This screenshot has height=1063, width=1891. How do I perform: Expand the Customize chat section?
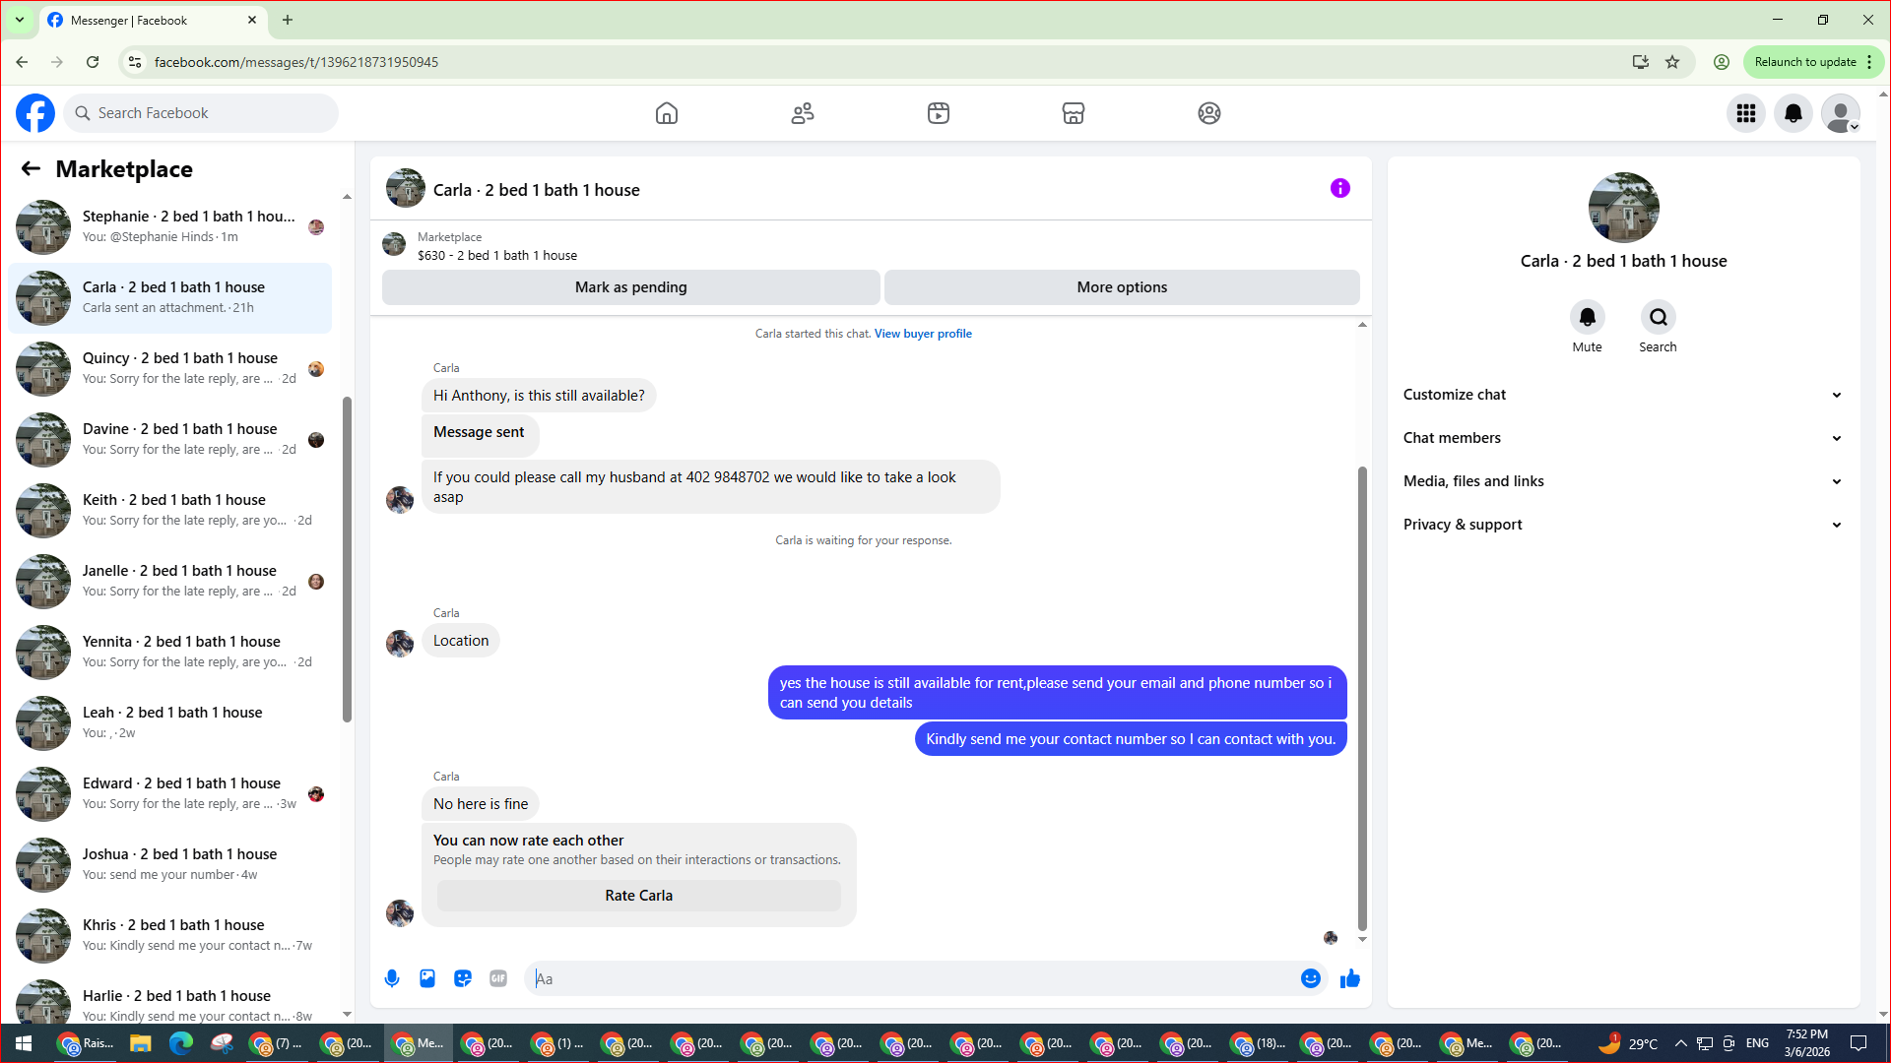pos(1622,395)
